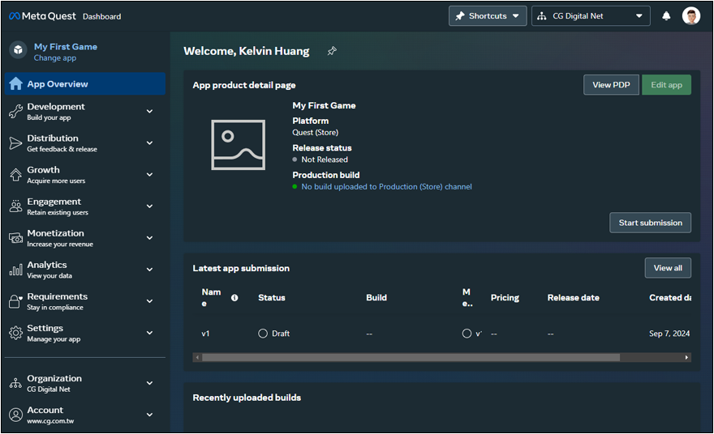Click the Meta Quest logo
The width and height of the screenshot is (714, 434).
point(42,16)
